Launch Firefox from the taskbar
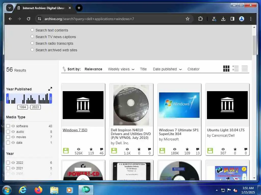Screen dimensions: 261x195 [x=38, y=190]
